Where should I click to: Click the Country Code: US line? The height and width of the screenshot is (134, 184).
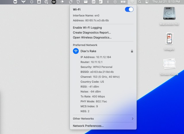[92, 82]
